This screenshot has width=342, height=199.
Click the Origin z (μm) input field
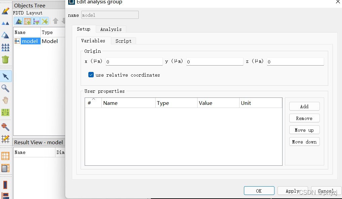click(295, 62)
